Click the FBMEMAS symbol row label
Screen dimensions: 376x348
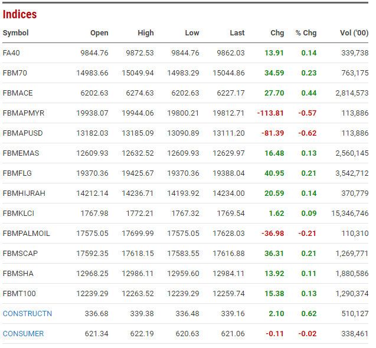(x=21, y=153)
